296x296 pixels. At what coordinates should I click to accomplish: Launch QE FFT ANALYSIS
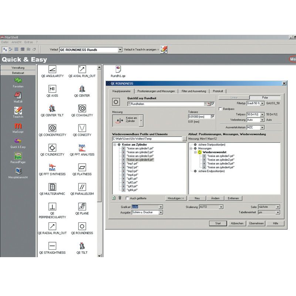coord(82,148)
